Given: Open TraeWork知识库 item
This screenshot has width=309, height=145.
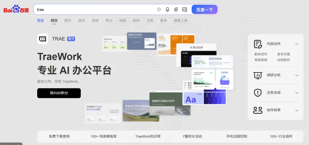Looking at the screenshot, I should click(x=148, y=136).
